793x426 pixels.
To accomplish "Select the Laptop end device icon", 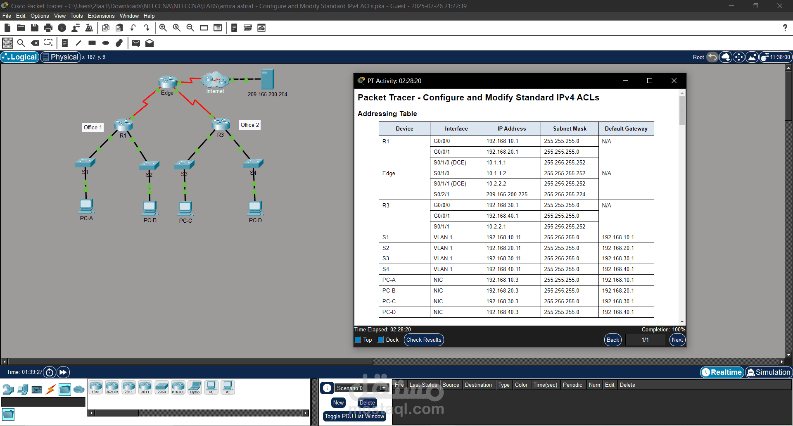I will click(194, 387).
